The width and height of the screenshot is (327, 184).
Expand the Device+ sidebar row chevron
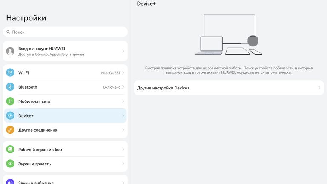123,115
